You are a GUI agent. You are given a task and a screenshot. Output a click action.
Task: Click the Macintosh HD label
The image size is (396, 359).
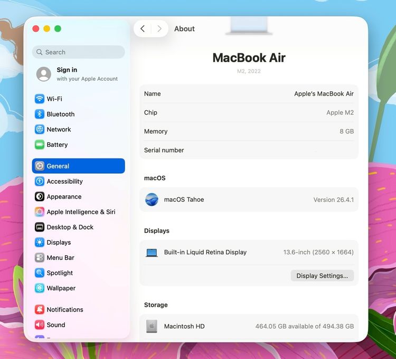(184, 326)
